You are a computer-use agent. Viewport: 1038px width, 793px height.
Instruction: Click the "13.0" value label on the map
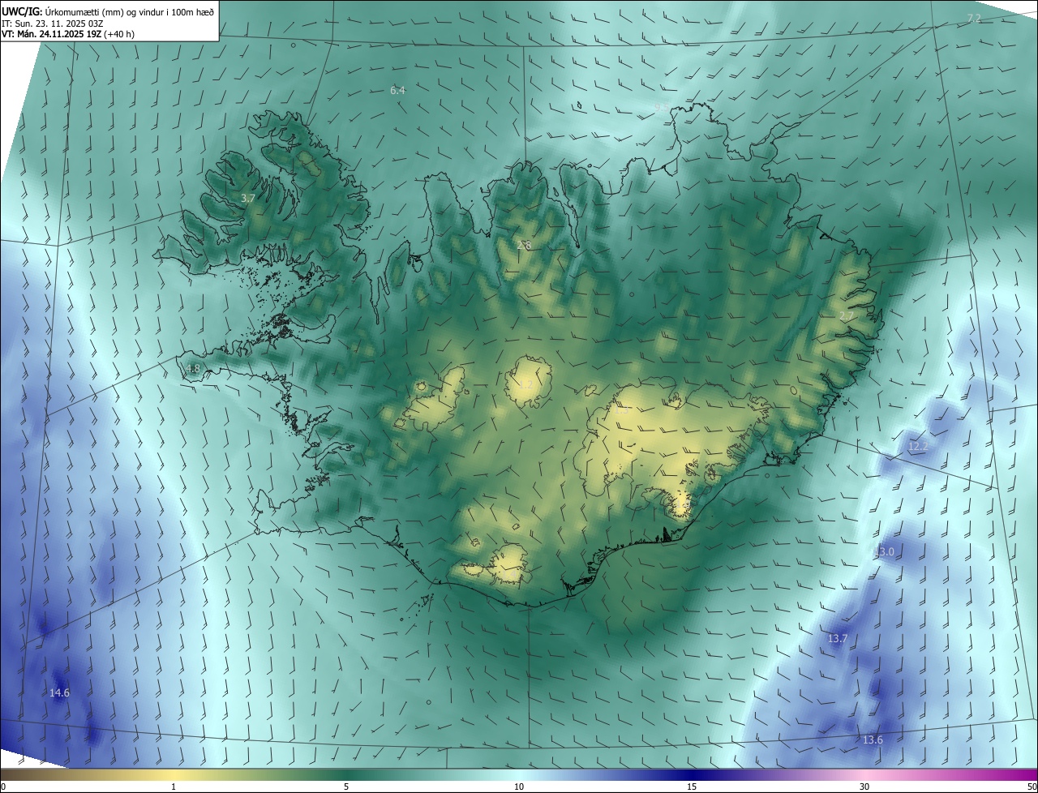tap(884, 552)
